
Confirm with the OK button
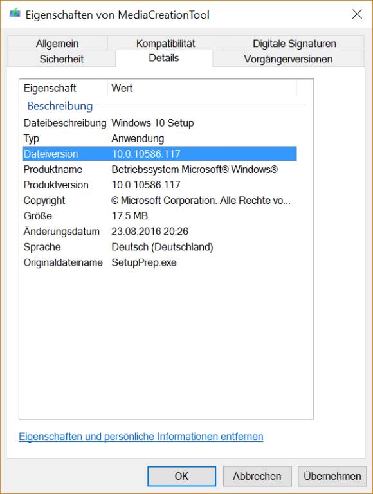[182, 476]
